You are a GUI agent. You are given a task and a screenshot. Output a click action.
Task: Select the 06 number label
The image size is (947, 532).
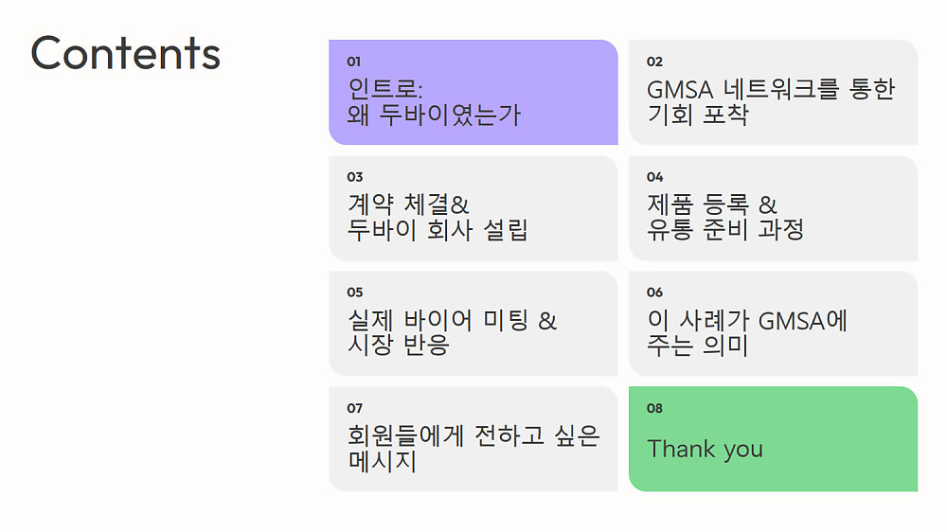(x=654, y=293)
